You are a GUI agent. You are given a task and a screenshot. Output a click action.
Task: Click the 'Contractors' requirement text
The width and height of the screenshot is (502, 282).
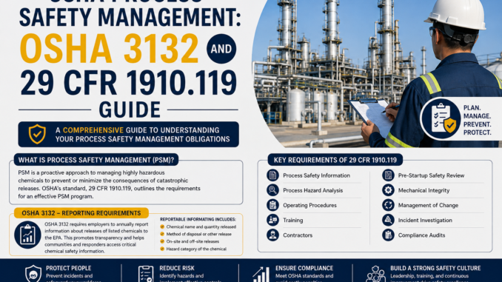[x=298, y=235]
